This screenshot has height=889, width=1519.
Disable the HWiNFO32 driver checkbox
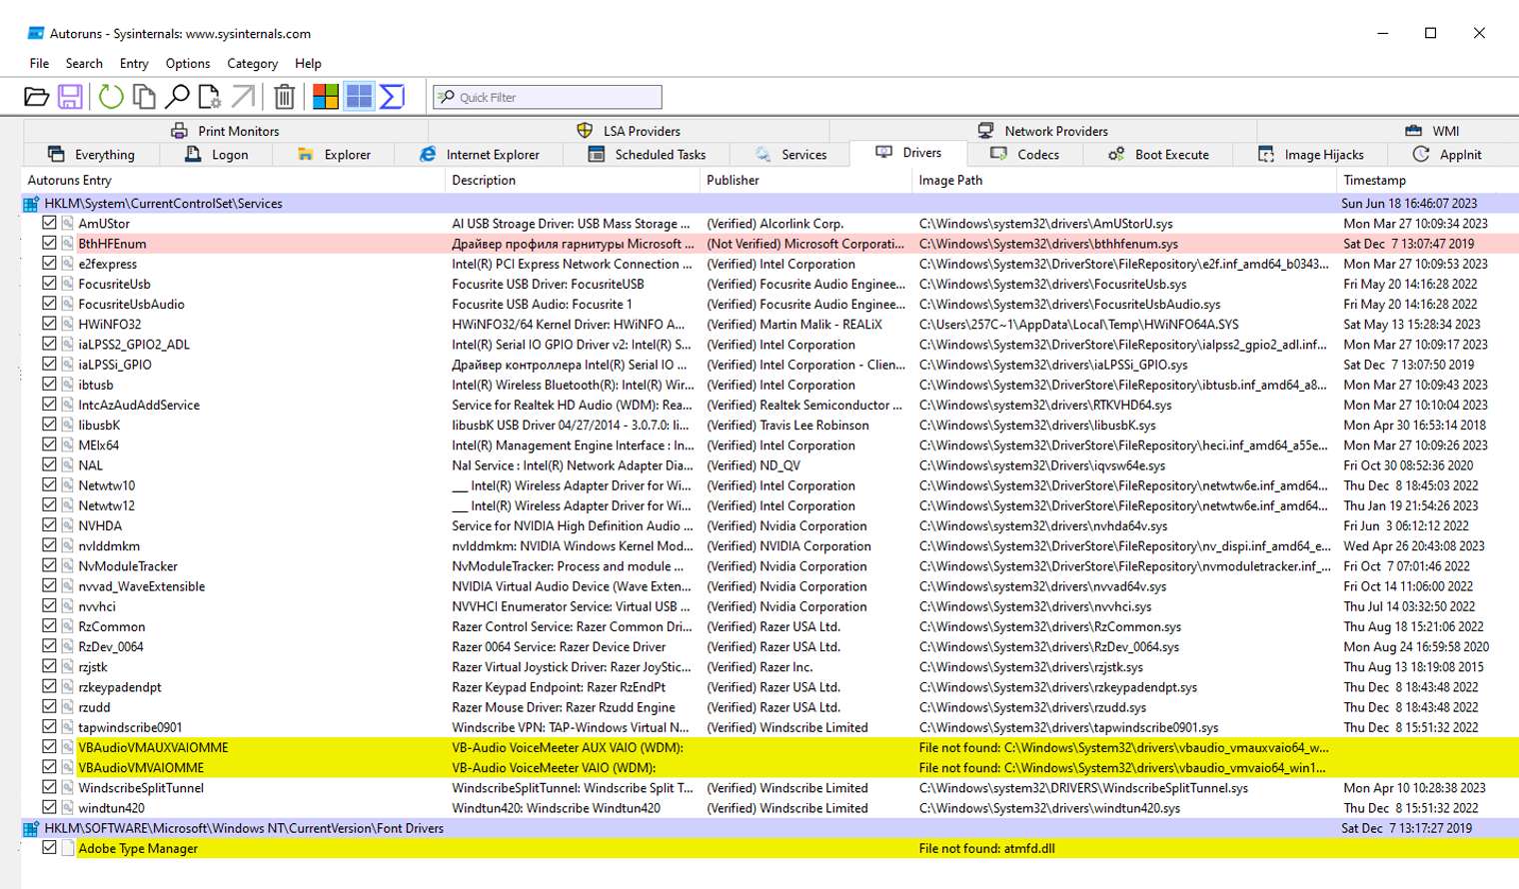(x=49, y=324)
